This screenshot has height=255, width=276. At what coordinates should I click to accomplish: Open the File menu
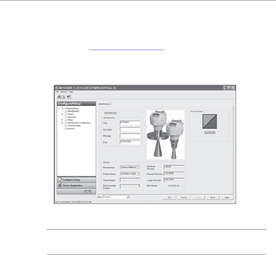57,92
